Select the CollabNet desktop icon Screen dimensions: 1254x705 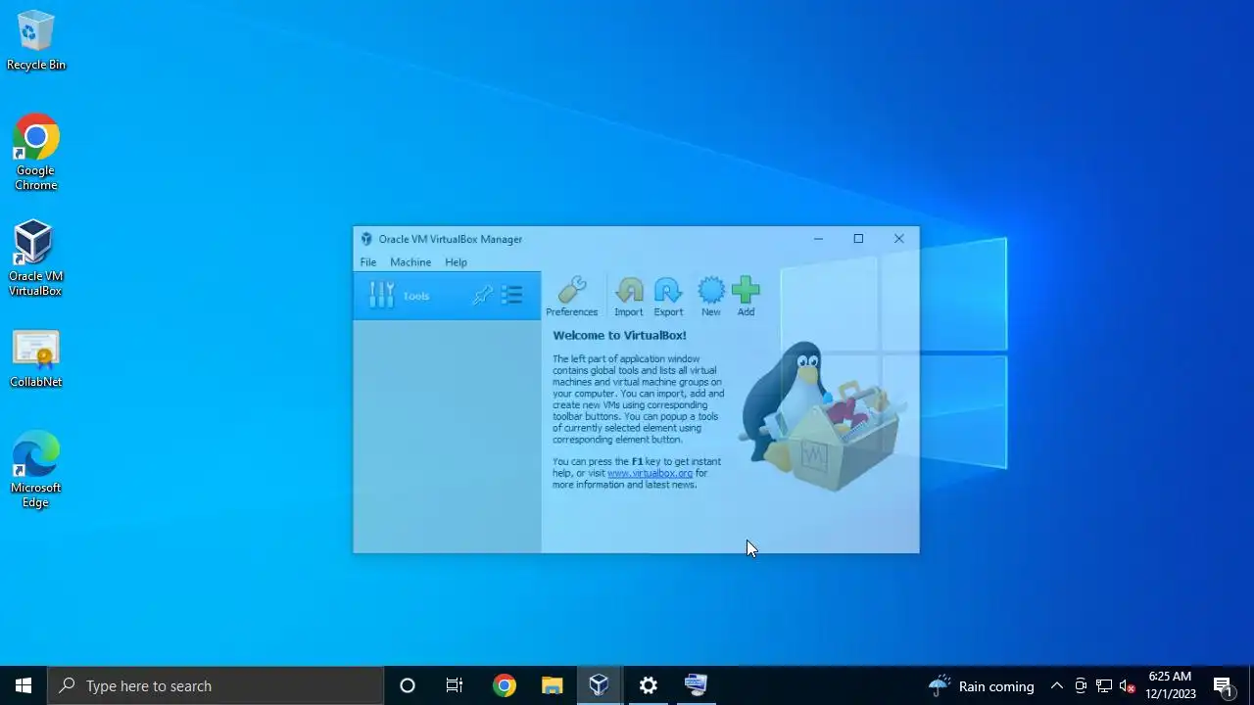coord(36,358)
